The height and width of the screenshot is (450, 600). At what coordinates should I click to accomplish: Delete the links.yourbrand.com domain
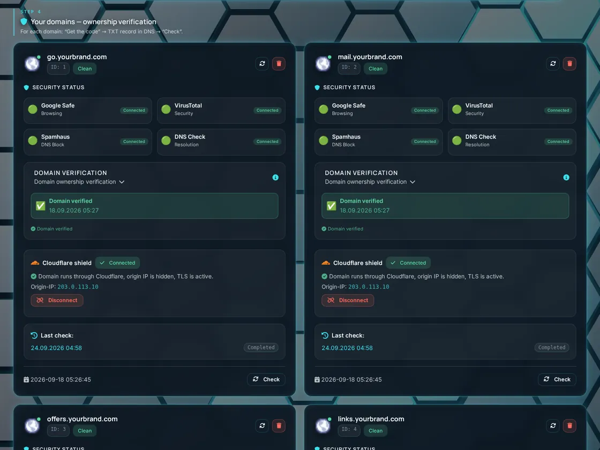point(569,425)
